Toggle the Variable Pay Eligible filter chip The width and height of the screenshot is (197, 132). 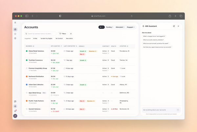(47, 38)
